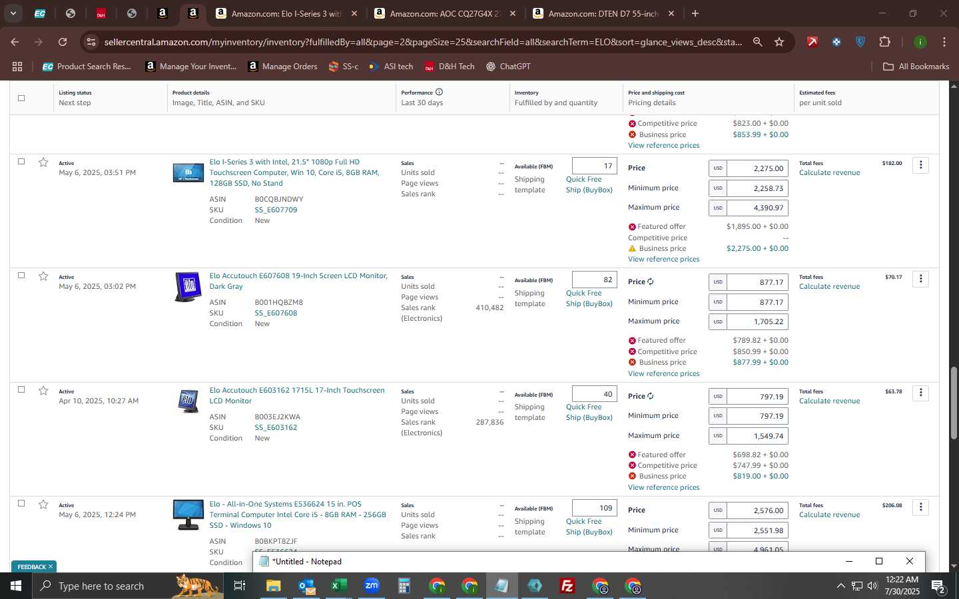The width and height of the screenshot is (959, 599).
Task: Open FileZilla from the taskbar
Action: [567, 586]
